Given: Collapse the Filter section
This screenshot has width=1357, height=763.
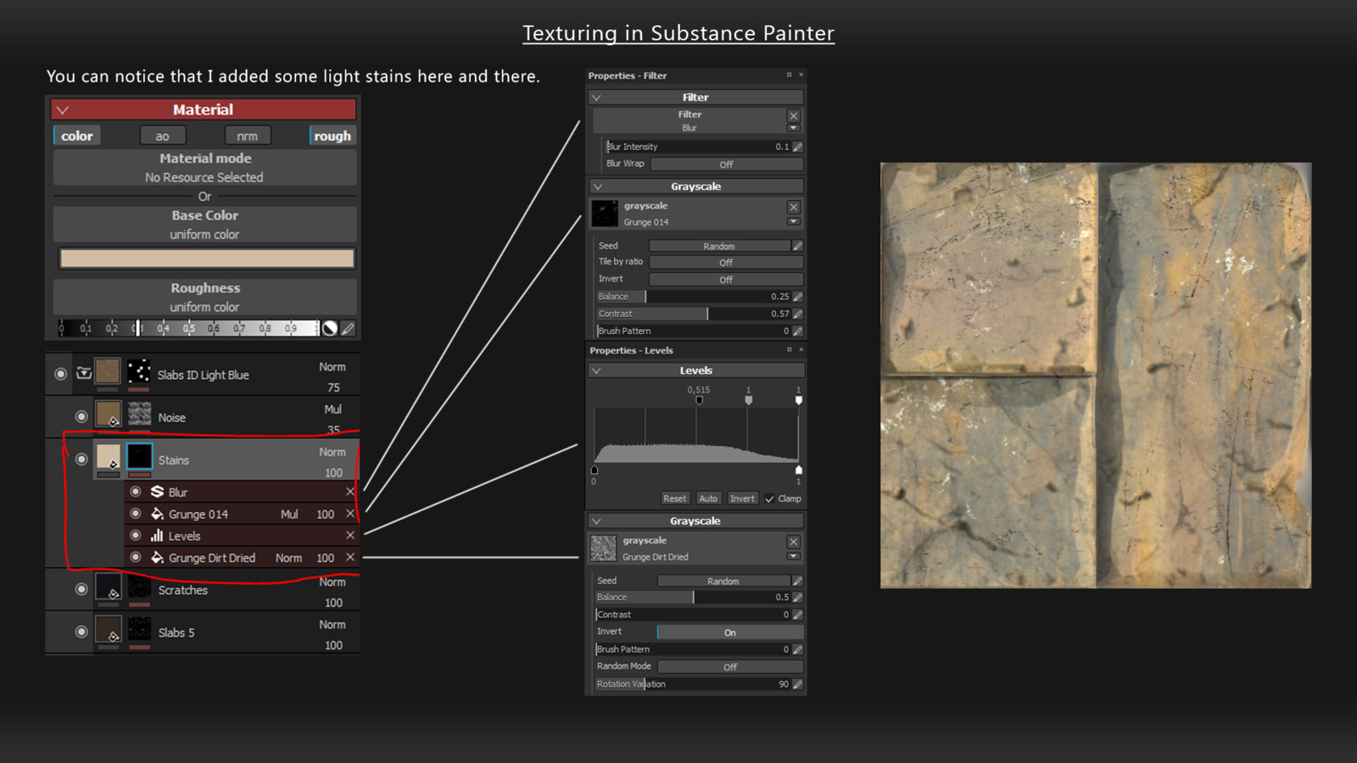Looking at the screenshot, I should point(597,97).
